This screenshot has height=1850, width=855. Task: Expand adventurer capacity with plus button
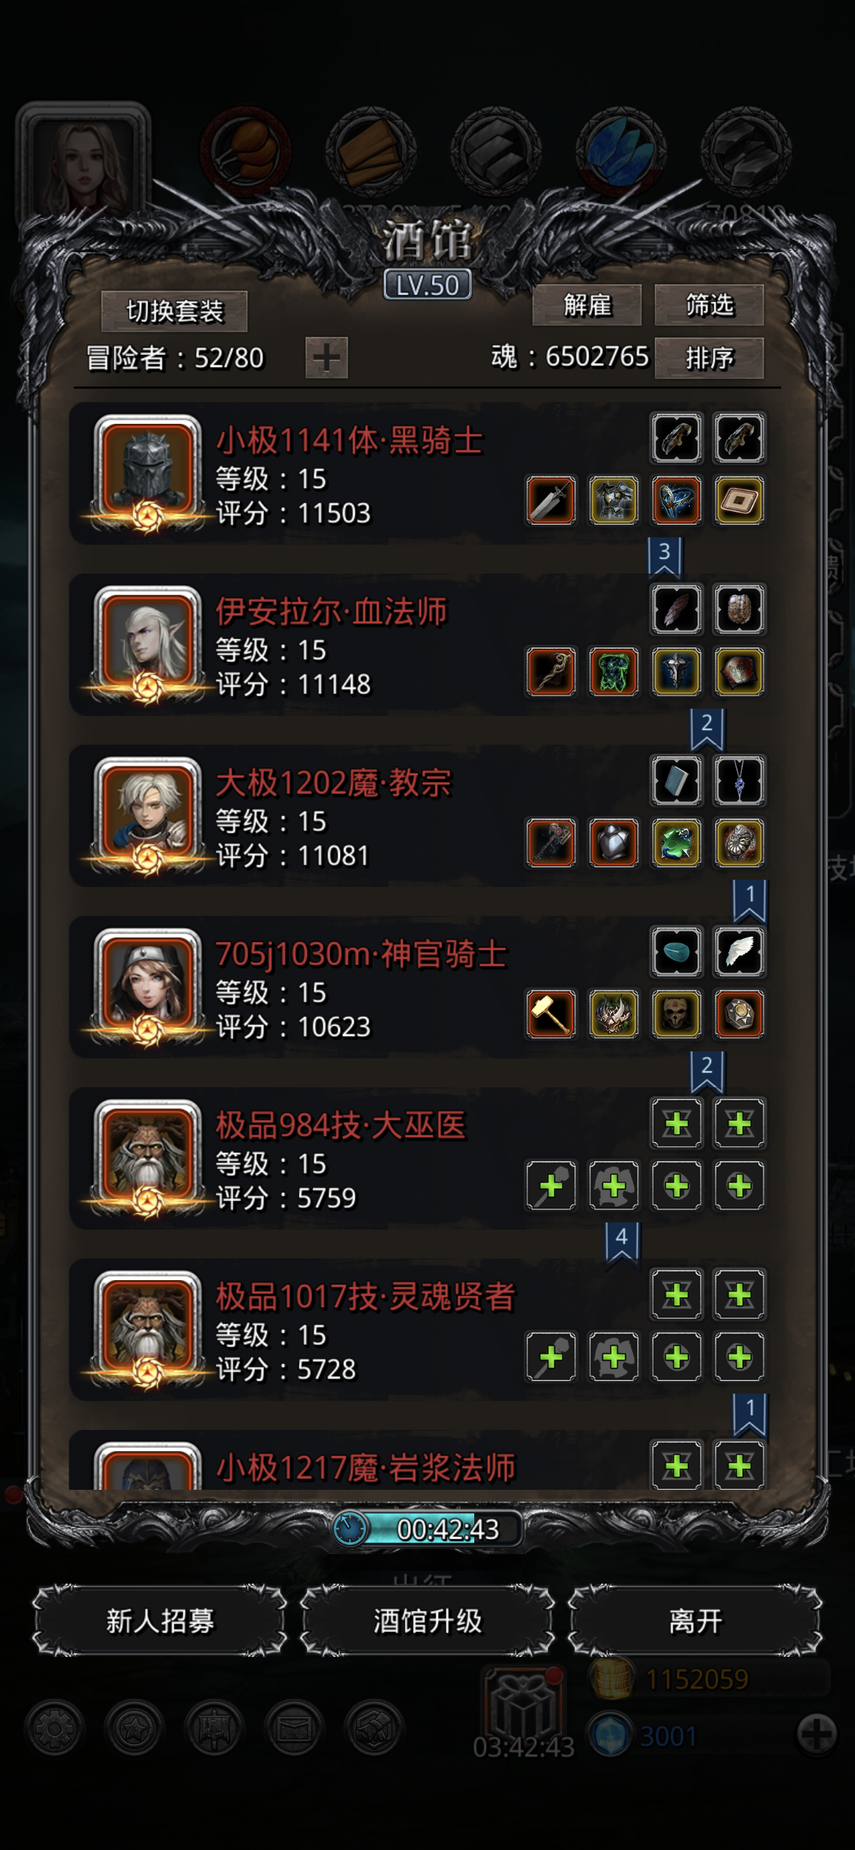(x=326, y=358)
